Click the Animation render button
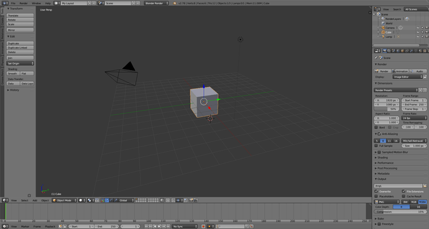The width and height of the screenshot is (429, 229). (400, 71)
